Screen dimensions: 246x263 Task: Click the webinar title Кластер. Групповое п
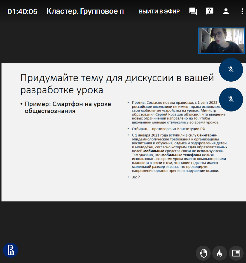click(85, 12)
